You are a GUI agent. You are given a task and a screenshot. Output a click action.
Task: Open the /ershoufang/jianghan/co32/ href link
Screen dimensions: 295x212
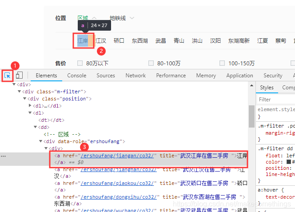coord(119,169)
